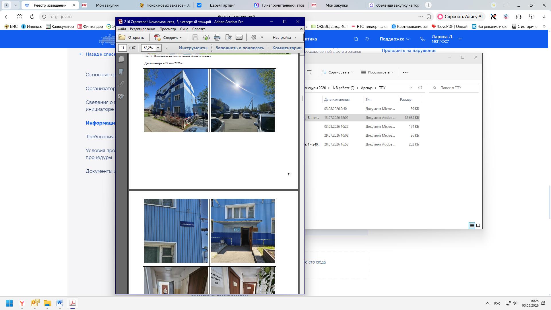
Task: Open the Сортировать dropdown in Explorer
Action: pyautogui.click(x=337, y=72)
